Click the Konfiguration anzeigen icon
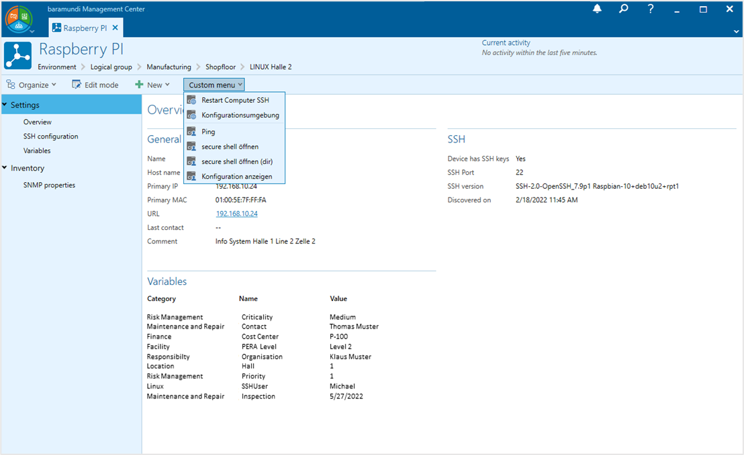Image resolution: width=744 pixels, height=455 pixels. click(191, 176)
